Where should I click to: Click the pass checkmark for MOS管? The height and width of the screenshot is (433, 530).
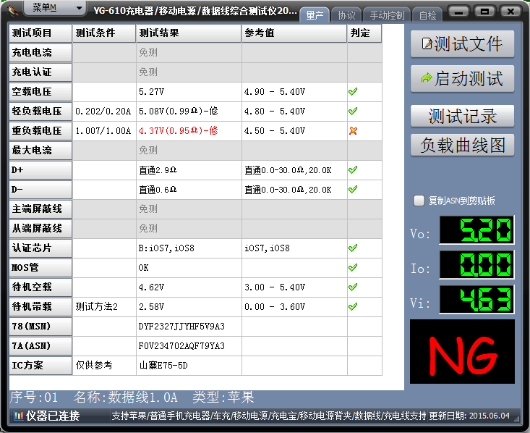pyautogui.click(x=353, y=267)
